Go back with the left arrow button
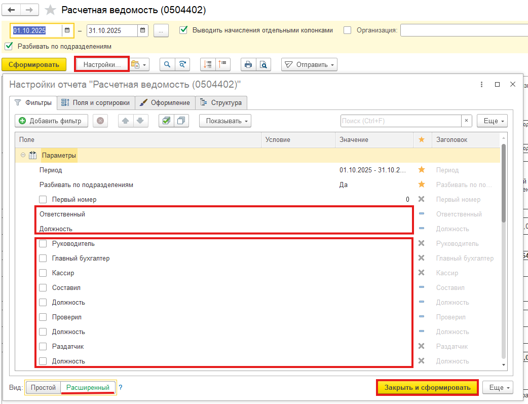The image size is (528, 404). (11, 10)
